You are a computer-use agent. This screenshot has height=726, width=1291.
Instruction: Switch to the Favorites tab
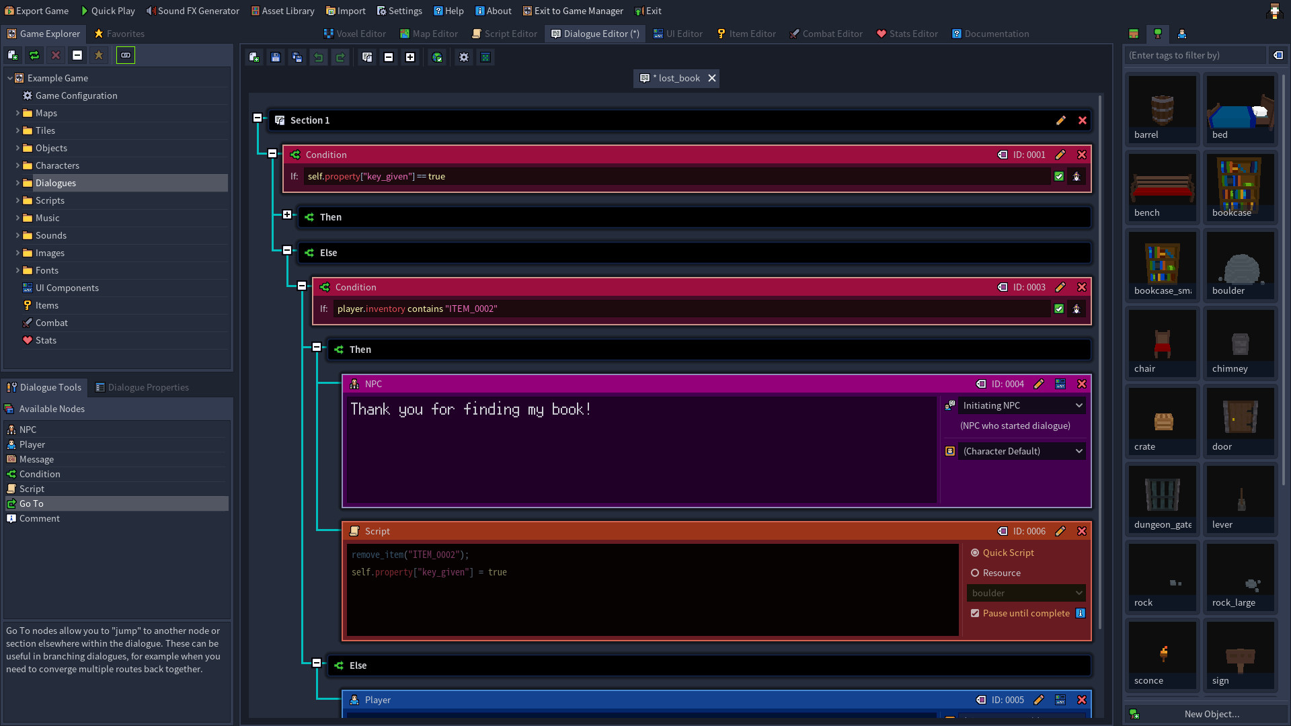[x=119, y=34]
